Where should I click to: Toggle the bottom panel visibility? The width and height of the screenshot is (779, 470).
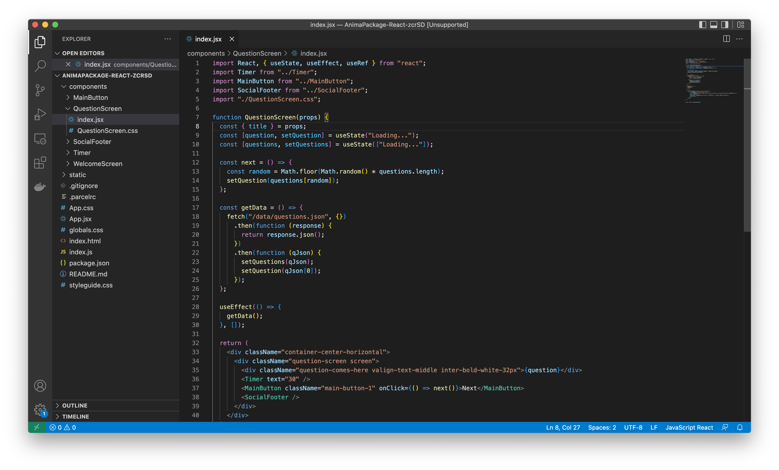pyautogui.click(x=713, y=25)
